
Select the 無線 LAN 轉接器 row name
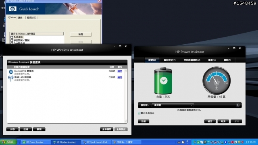click(23, 77)
